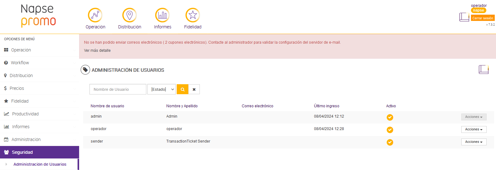Click the Napse promo logo
The image size is (496, 170).
coord(38,16)
